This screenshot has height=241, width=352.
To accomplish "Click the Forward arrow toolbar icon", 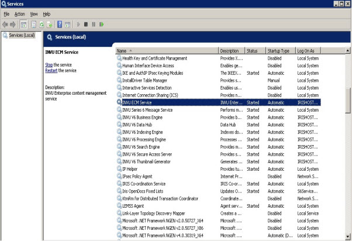I will [13, 24].
